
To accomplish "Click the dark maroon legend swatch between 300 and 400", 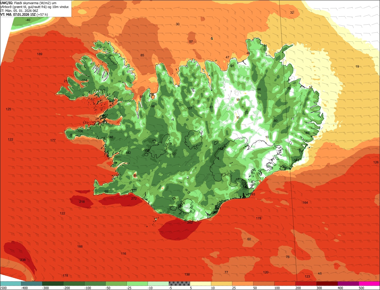I will (327, 283).
